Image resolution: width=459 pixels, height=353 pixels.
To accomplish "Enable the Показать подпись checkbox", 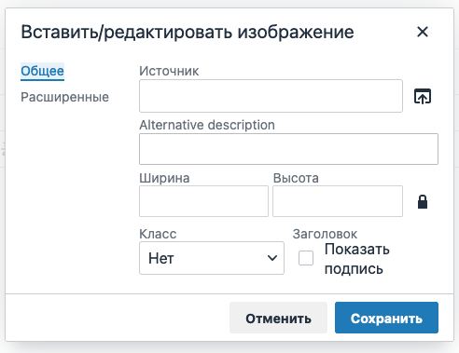I will click(x=306, y=258).
